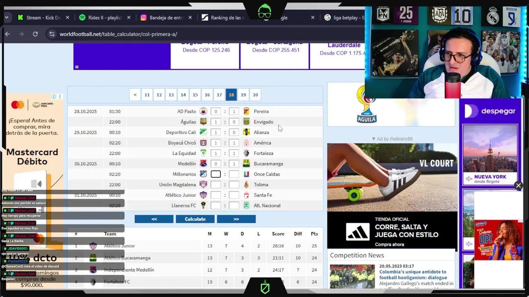Edit Unión Magdalena home score field

(x=215, y=184)
